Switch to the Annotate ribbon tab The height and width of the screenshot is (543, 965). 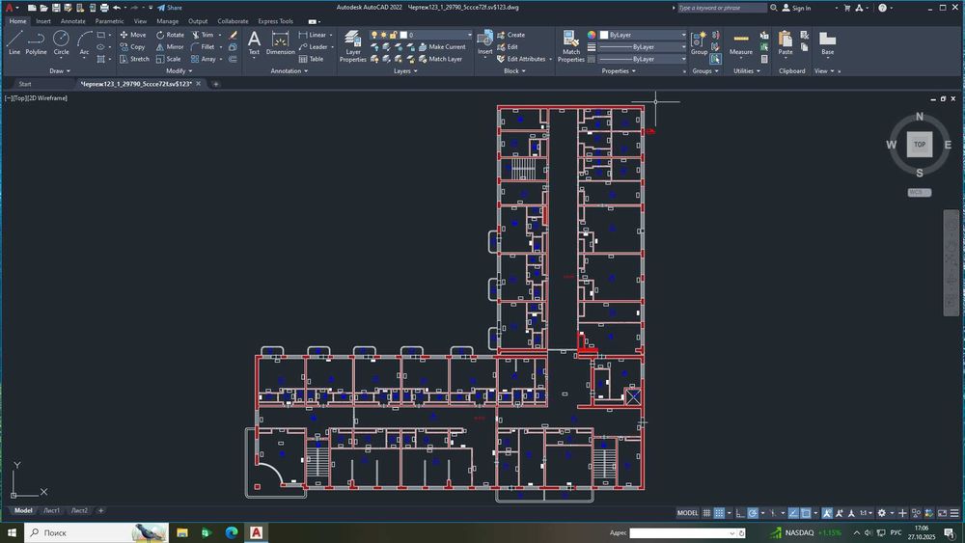72,21
